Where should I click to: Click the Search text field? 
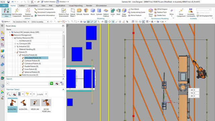[x=29, y=83]
